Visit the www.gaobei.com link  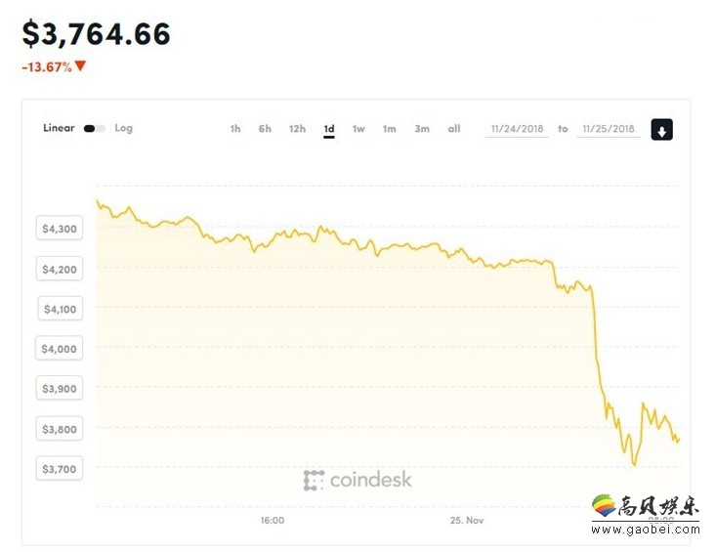tap(645, 530)
